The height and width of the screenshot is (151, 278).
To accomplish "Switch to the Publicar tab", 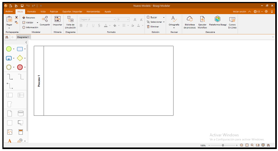I will [x=54, y=11].
